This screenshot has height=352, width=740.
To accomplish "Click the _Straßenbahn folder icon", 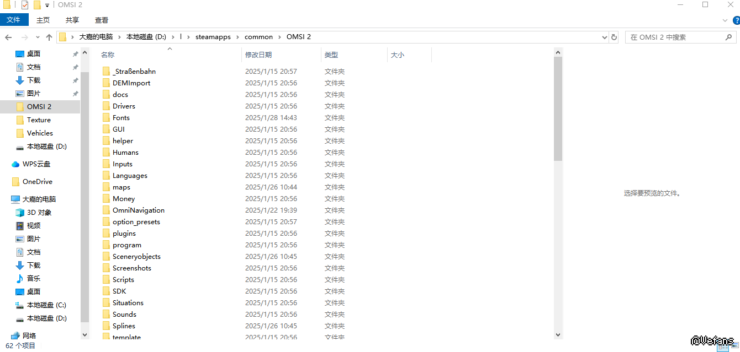I will (x=107, y=71).
